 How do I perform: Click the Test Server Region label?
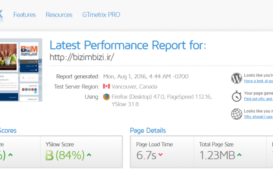[77, 86]
